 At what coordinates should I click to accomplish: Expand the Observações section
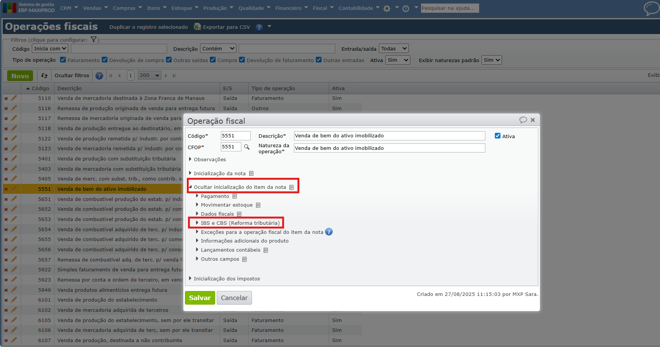tap(207, 159)
